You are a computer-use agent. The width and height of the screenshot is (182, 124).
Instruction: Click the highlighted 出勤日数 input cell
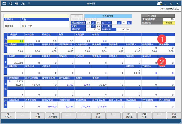click(x=16, y=41)
